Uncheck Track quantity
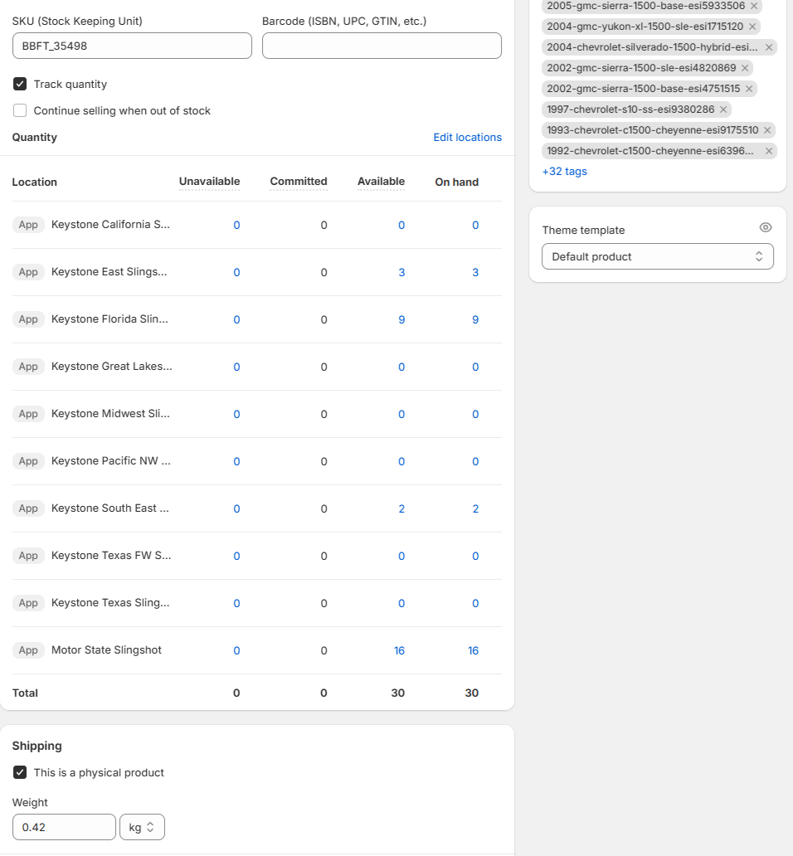 [x=20, y=84]
